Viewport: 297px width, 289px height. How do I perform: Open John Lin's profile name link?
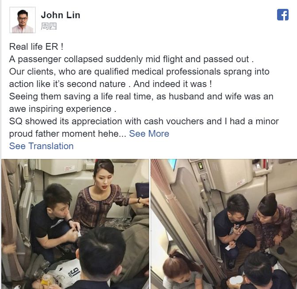pos(61,15)
